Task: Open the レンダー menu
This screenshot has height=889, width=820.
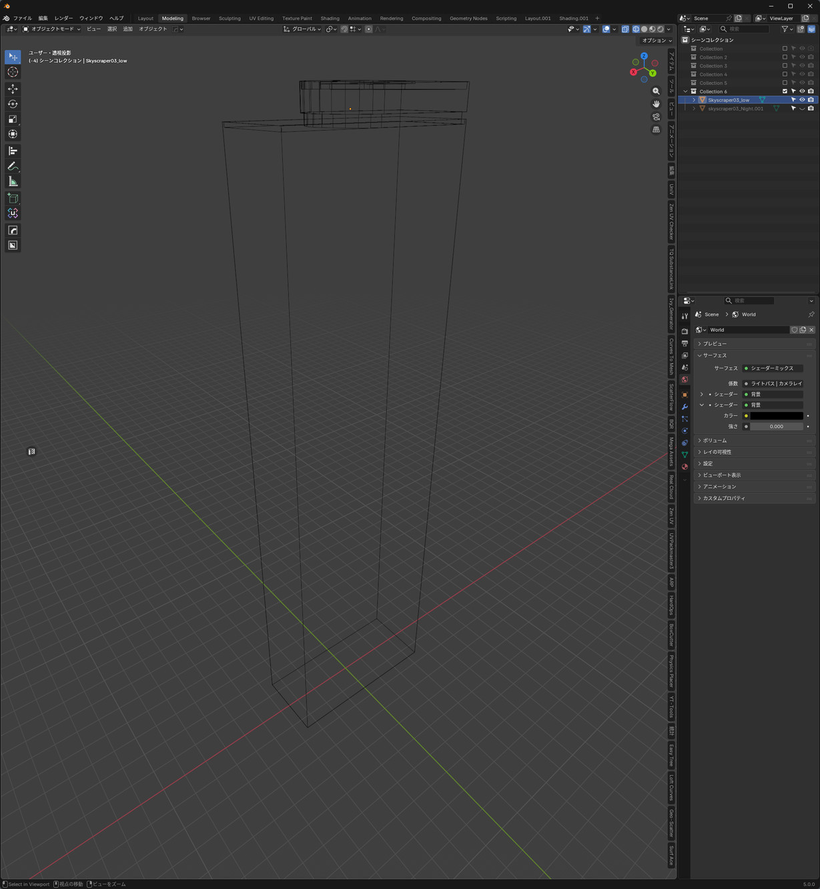Action: pos(63,19)
